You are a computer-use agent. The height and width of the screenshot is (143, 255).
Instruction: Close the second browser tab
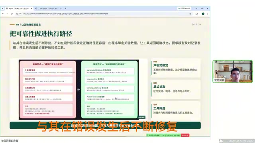point(61,8)
